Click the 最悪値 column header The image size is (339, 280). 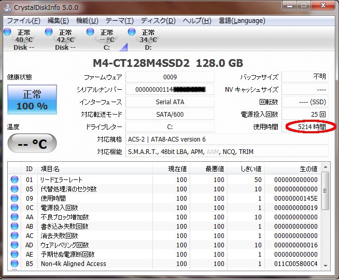tap(208, 169)
